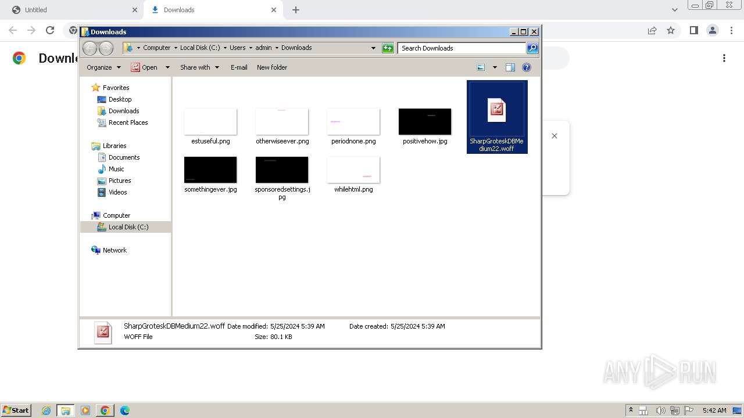Open Windows Start menu

(16, 410)
